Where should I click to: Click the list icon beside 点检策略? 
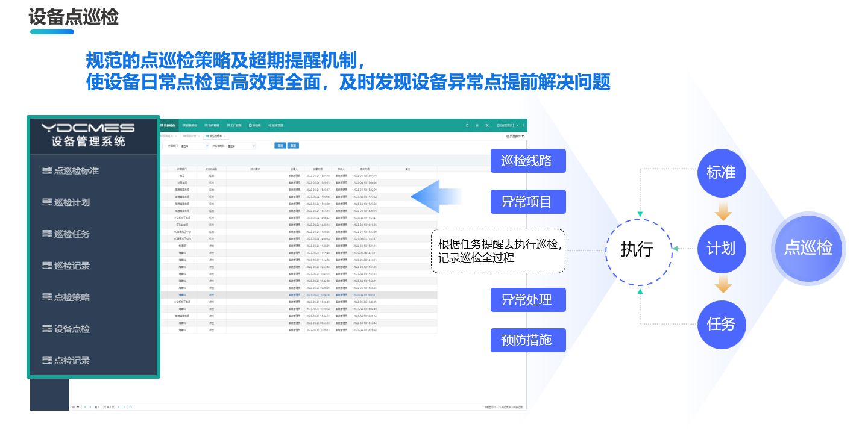click(x=47, y=297)
